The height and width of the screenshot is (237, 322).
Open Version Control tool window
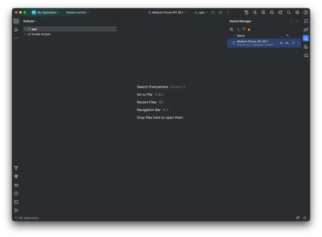[16, 210]
